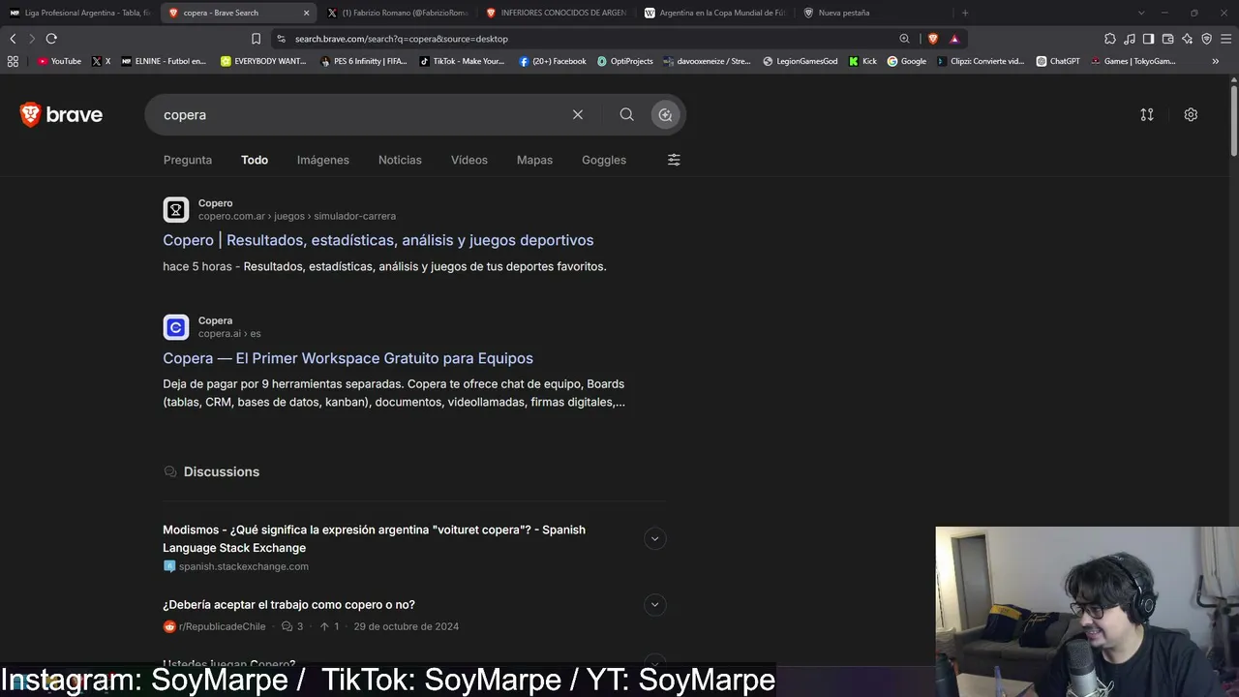The height and width of the screenshot is (697, 1239).
Task: Open the voituret copera Stack Exchange discussion
Action: point(375,538)
